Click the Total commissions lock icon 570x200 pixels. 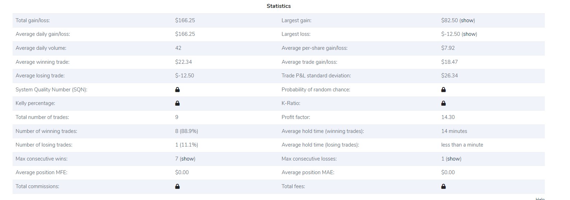pyautogui.click(x=177, y=186)
